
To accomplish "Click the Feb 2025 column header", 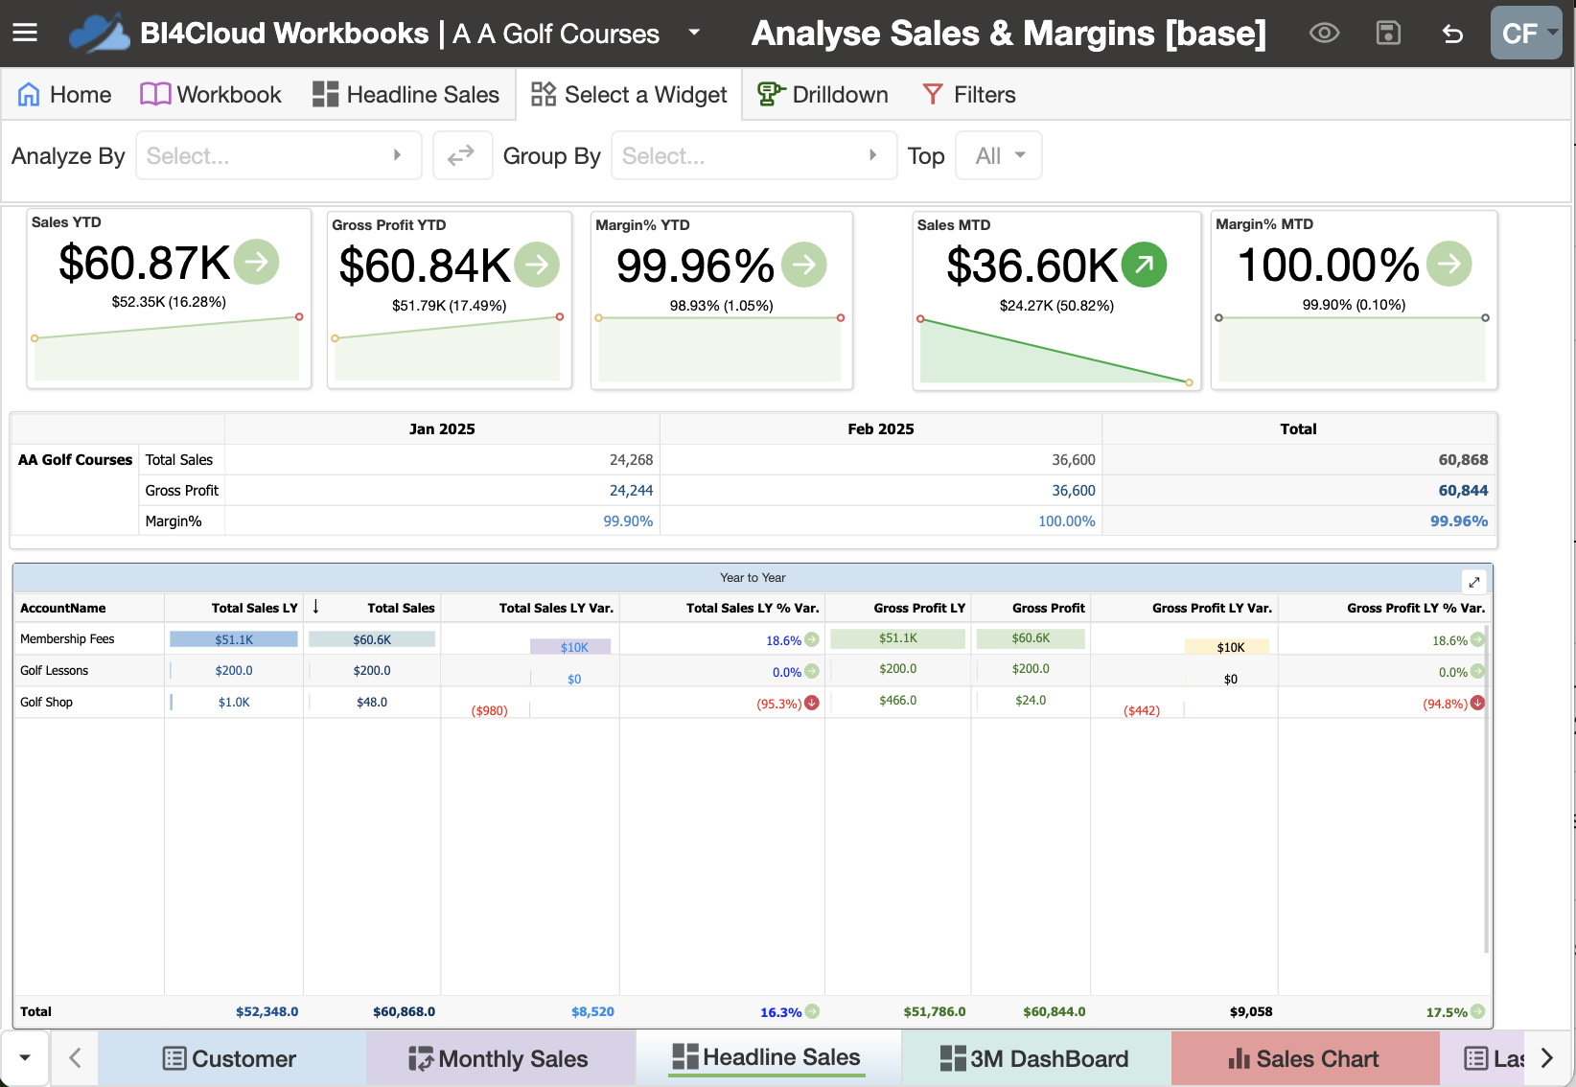I will coord(881,429).
